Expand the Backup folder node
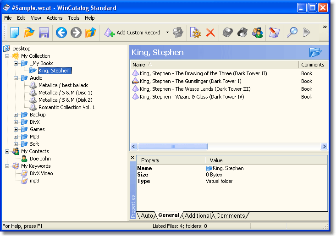The height and width of the screenshot is (237, 336). click(x=16, y=115)
